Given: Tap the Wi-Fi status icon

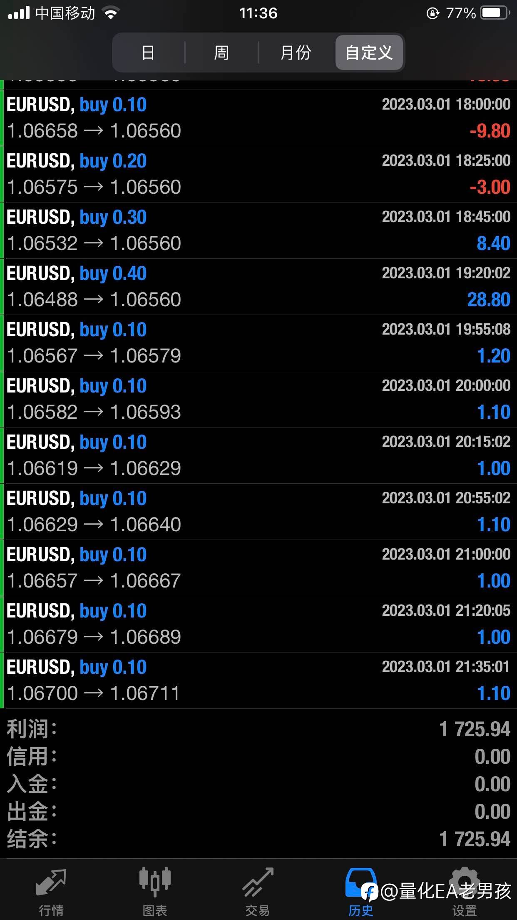Looking at the screenshot, I should (111, 13).
